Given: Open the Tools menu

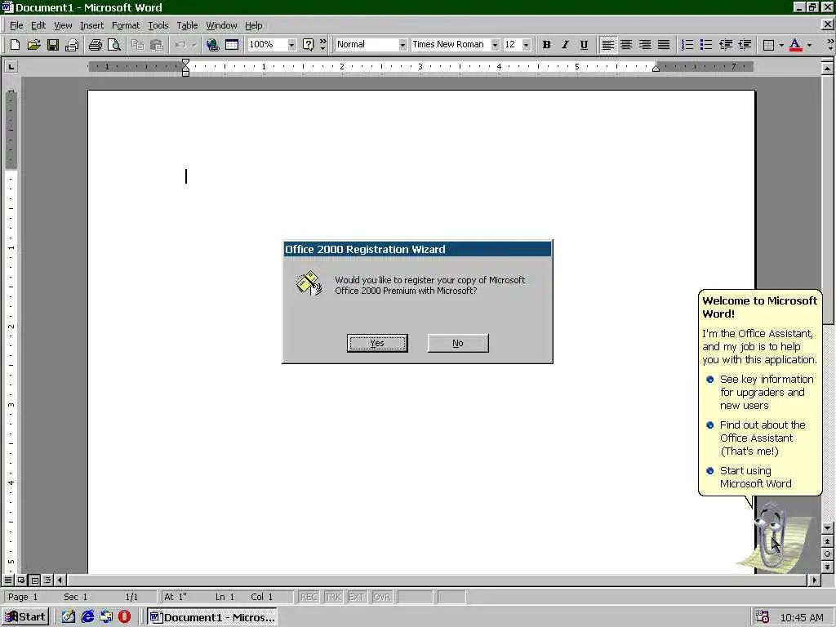Looking at the screenshot, I should (x=158, y=25).
